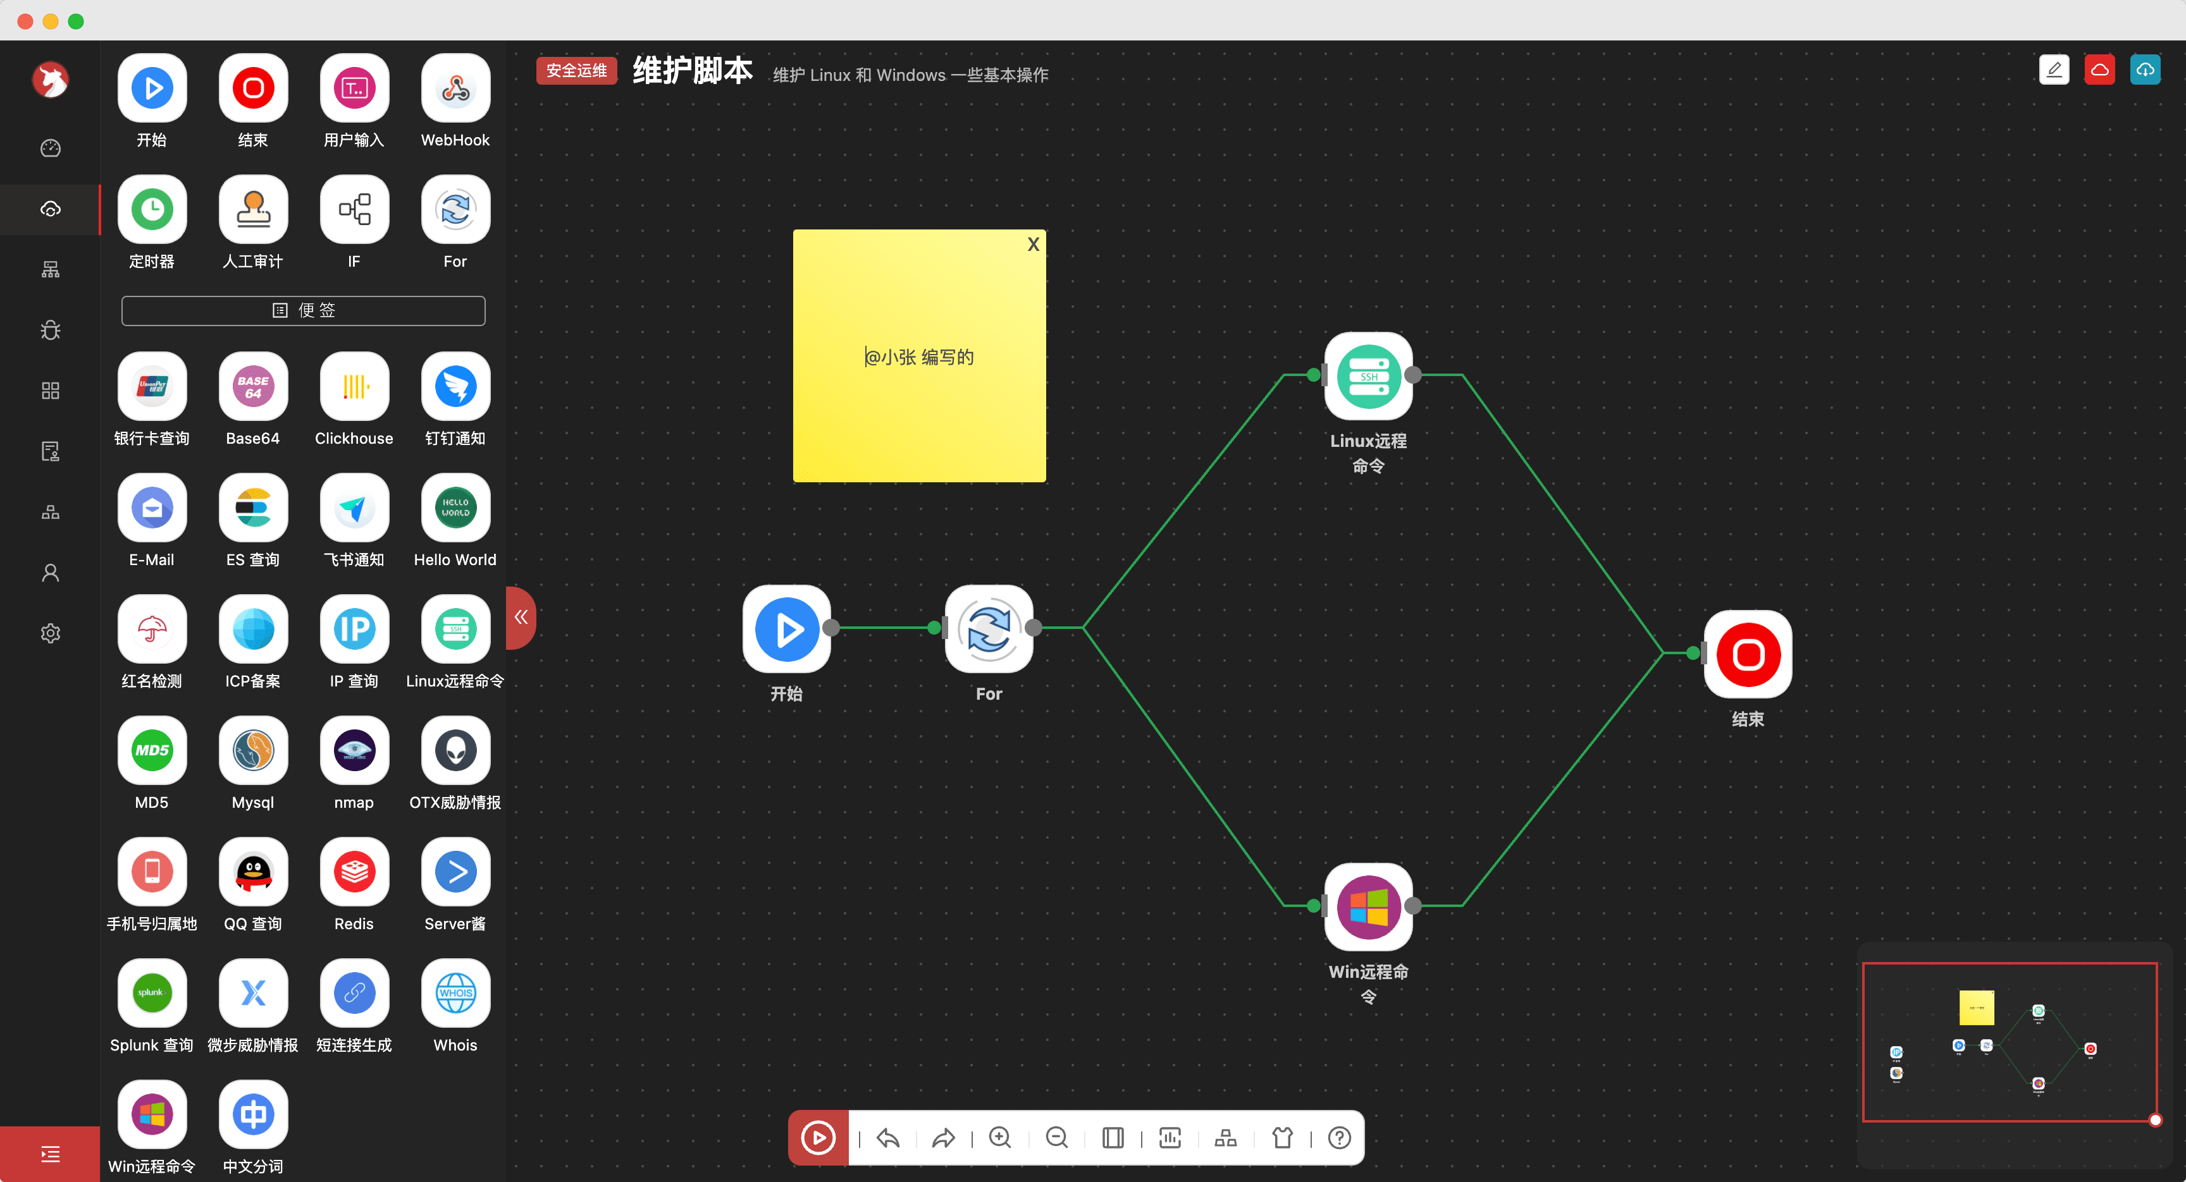The height and width of the screenshot is (1182, 2186).
Task: Click the redo arrow in bottom toolbar
Action: click(944, 1137)
